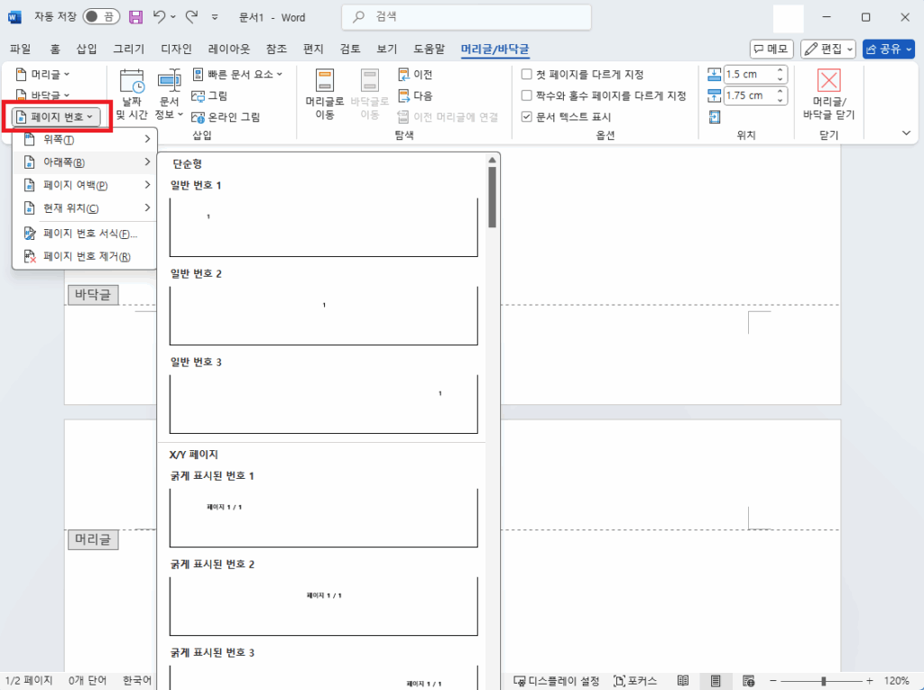Adjust the zoom slider
This screenshot has height=690, width=924.
pyautogui.click(x=824, y=681)
